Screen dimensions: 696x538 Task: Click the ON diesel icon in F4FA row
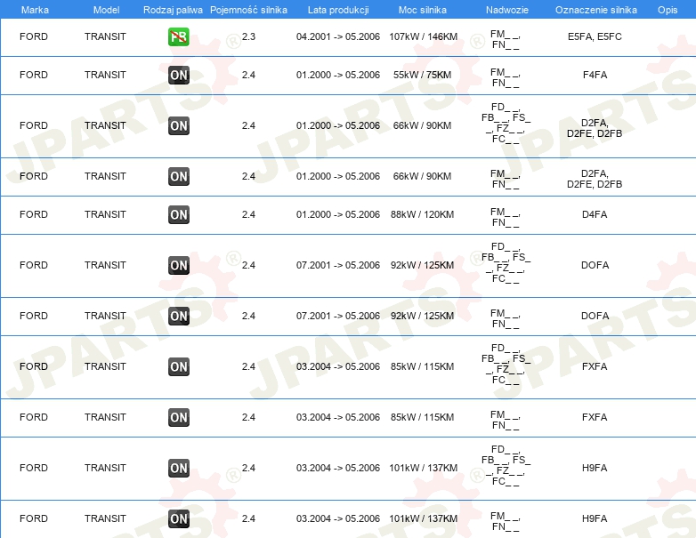pos(178,75)
